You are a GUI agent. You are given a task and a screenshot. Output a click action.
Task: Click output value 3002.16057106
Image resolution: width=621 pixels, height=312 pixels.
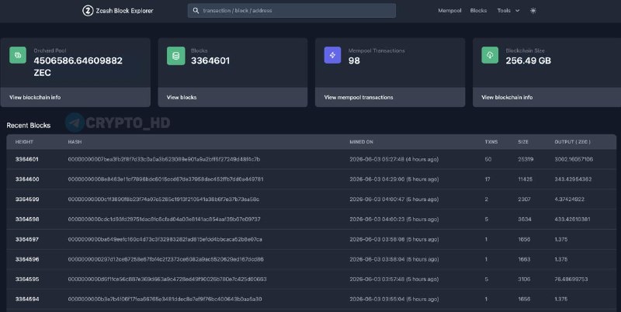pyautogui.click(x=574, y=159)
